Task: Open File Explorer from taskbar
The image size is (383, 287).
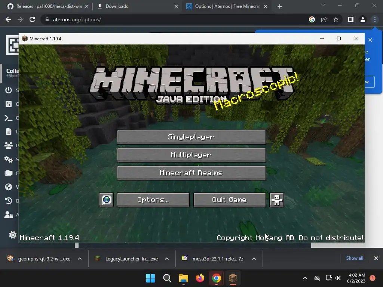Action: [183, 278]
